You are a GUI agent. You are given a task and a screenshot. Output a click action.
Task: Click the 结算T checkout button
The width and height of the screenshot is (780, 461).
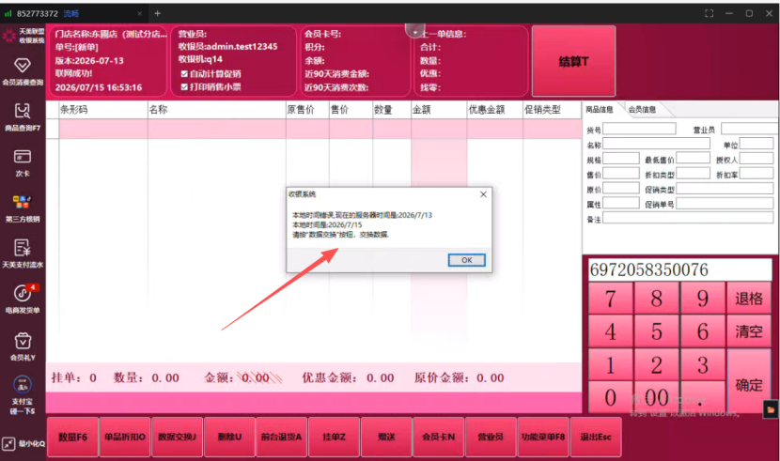point(573,61)
